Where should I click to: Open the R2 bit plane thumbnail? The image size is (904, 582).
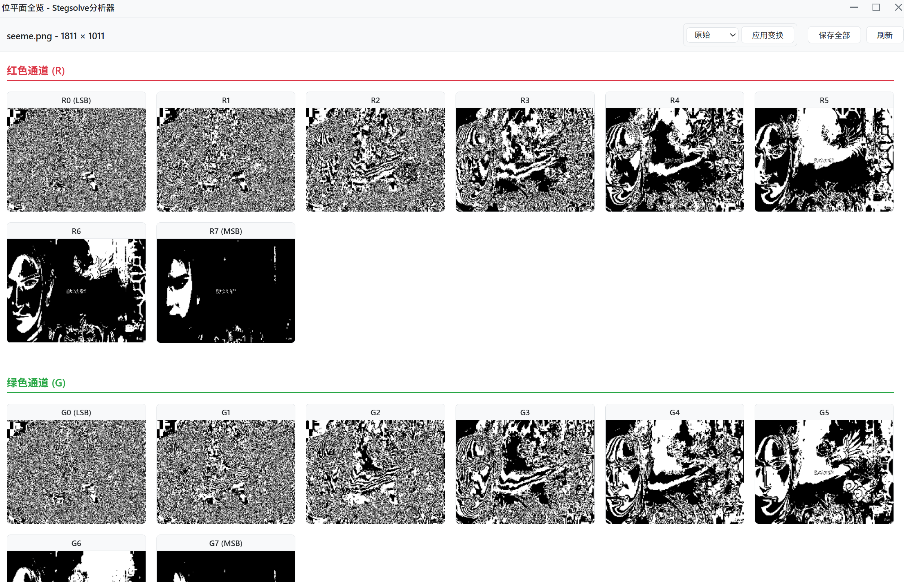375,160
